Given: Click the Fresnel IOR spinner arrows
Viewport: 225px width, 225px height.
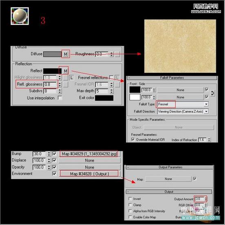Looking at the screenshot, I should (112, 84).
